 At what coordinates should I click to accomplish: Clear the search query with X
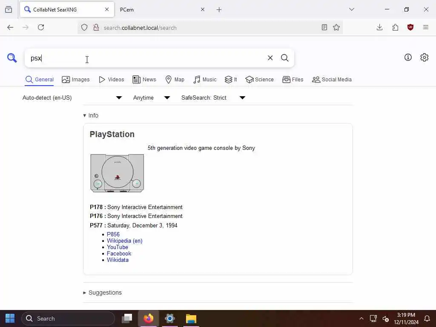[270, 58]
